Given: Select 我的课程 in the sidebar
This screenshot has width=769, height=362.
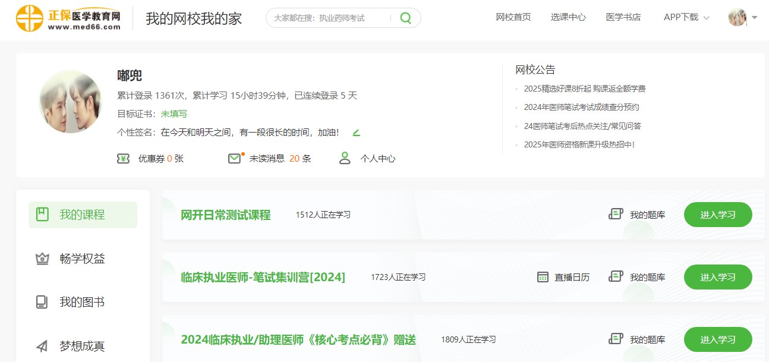Looking at the screenshot, I should click(83, 215).
